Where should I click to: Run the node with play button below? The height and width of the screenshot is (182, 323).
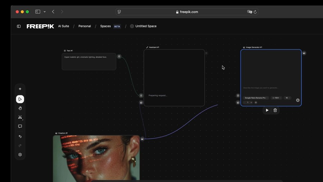(267, 110)
